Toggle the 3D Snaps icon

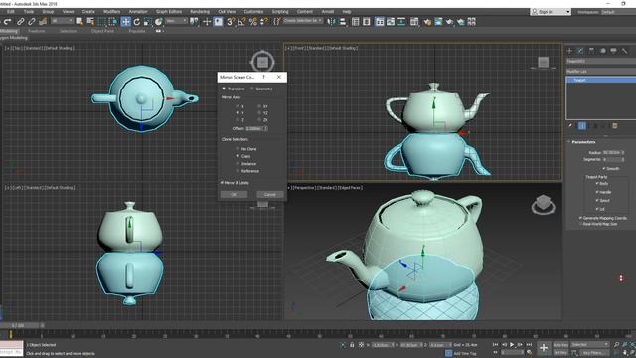(x=231, y=22)
